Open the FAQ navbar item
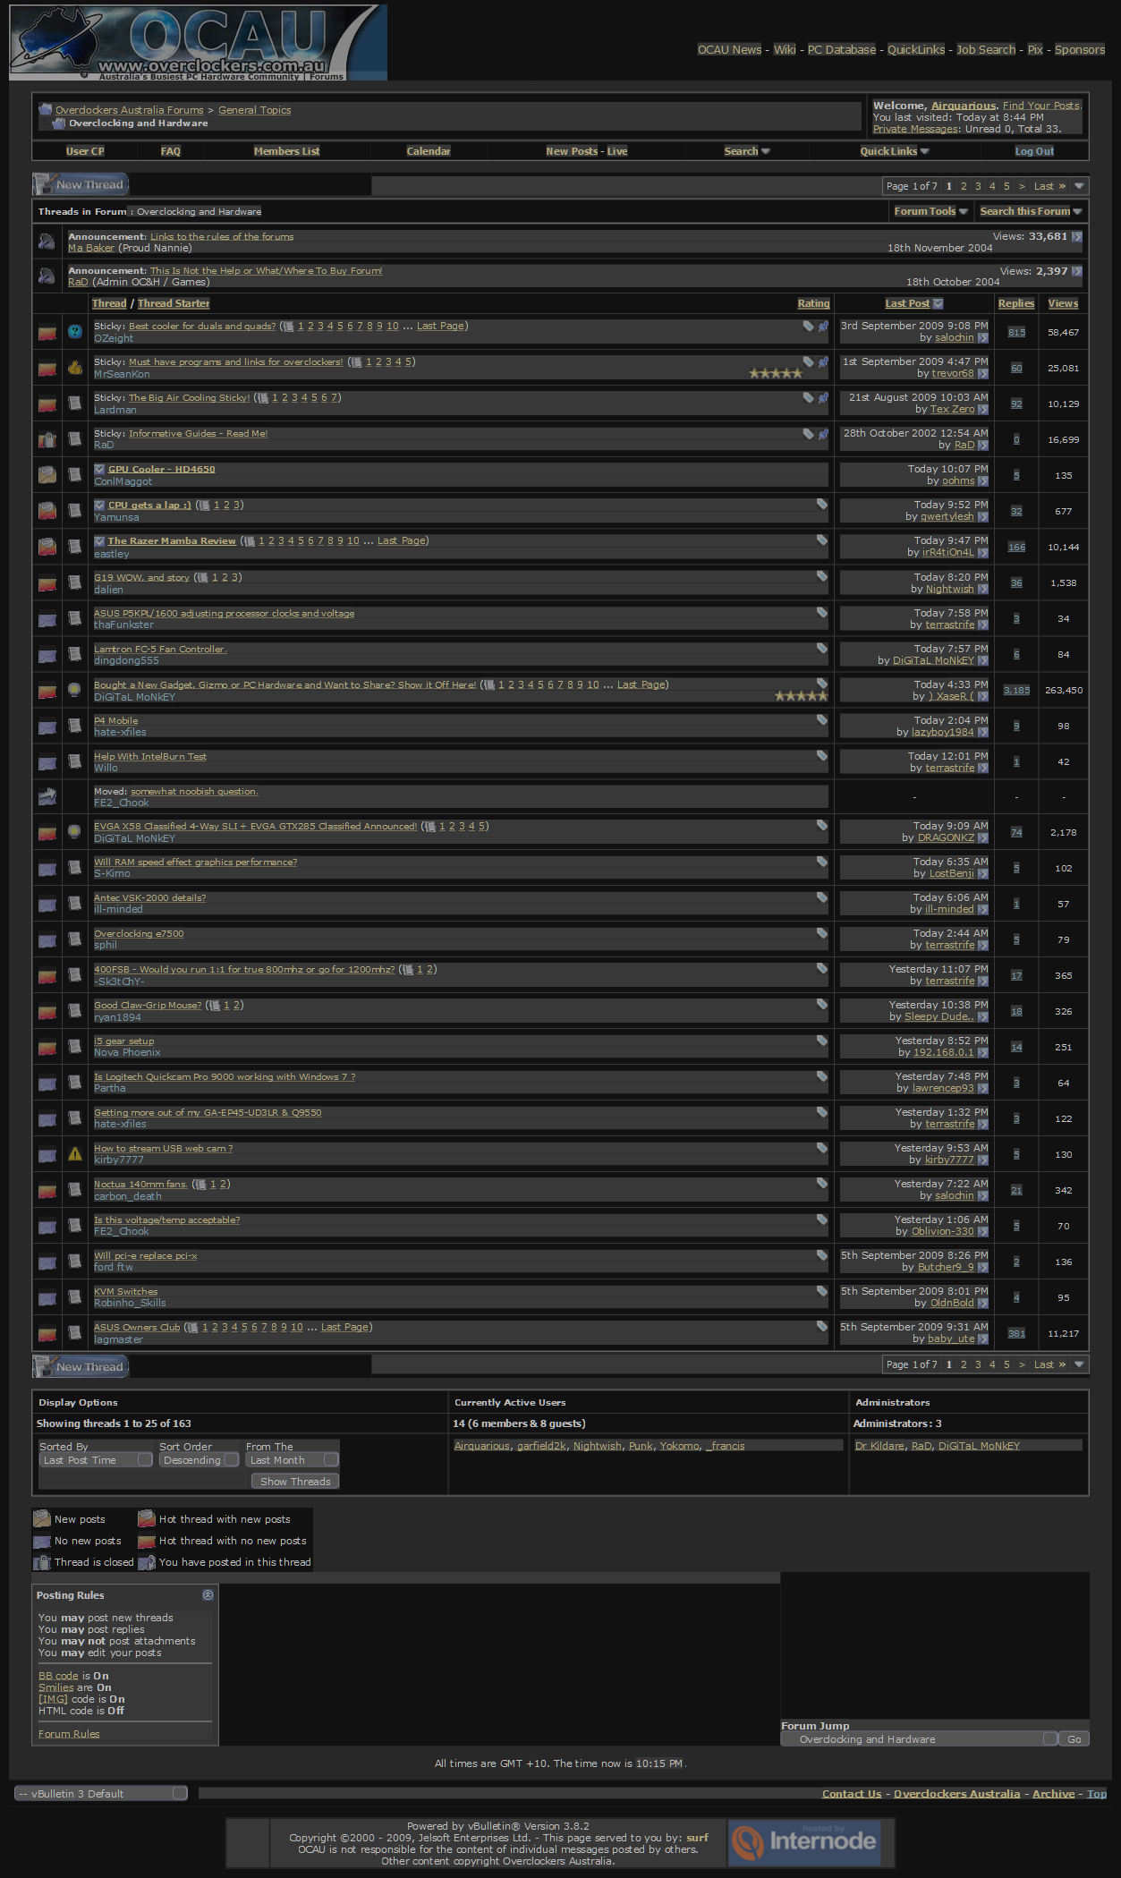1121x1878 pixels. pyautogui.click(x=171, y=151)
